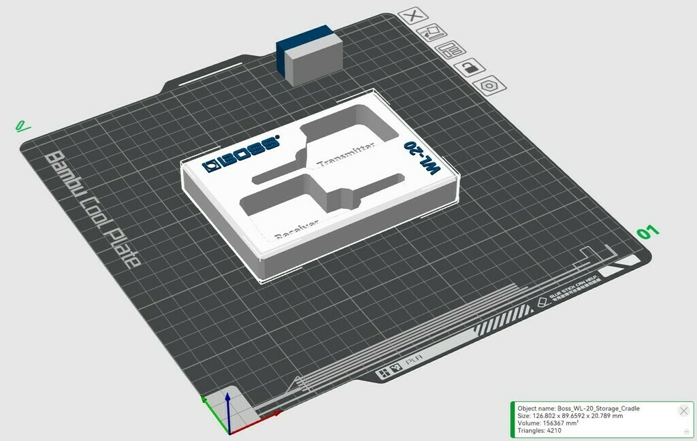Close the object info notification
Viewport: 697px width, 441px height.
click(683, 411)
